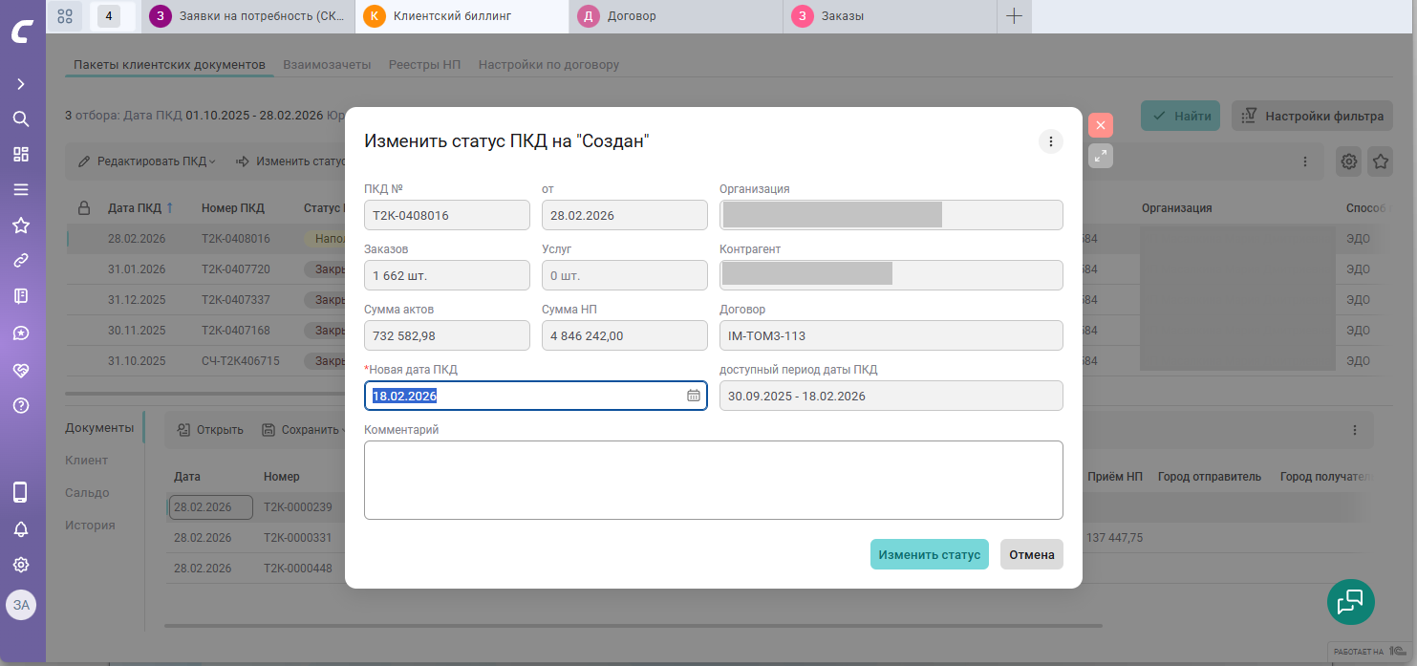This screenshot has height=666, width=1417.
Task: Close the dialog with the red X
Action: [x=1101, y=125]
